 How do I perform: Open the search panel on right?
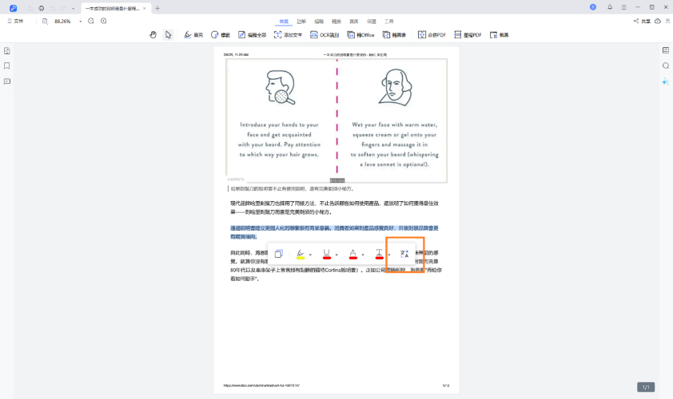click(x=666, y=65)
